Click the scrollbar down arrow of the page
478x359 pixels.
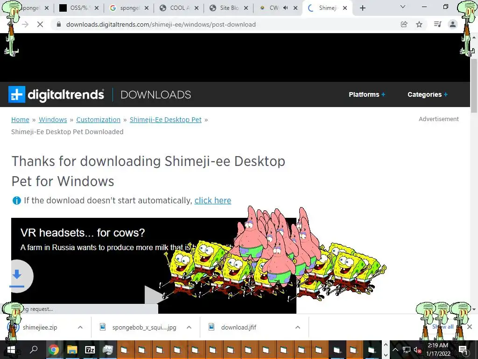tap(474, 309)
